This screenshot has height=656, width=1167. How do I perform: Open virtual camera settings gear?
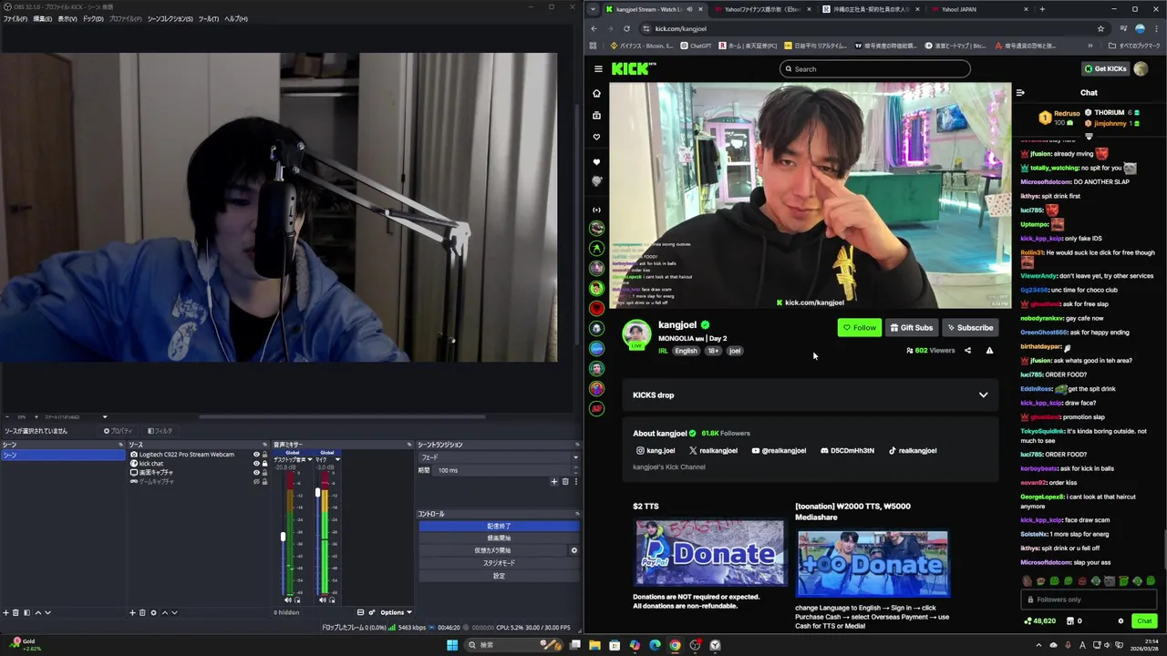tap(573, 550)
